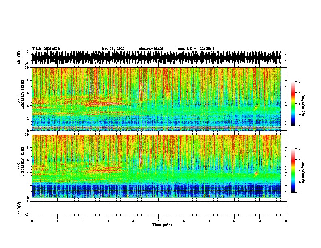This screenshot has width=321, height=248.
Task: Click the ch.2 color bar log PSD caption
Action: [x=303, y=172]
